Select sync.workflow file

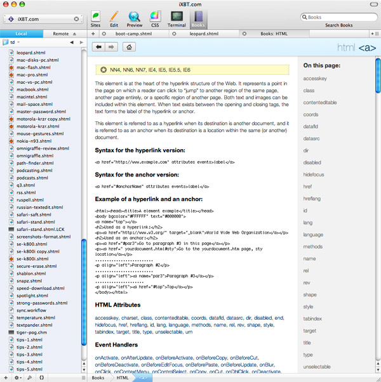coord(31,310)
